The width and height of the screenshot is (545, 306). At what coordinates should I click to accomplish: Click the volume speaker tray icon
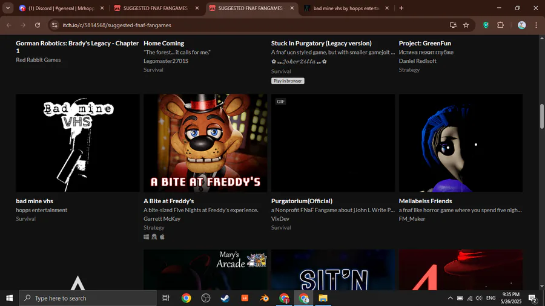pos(479,298)
